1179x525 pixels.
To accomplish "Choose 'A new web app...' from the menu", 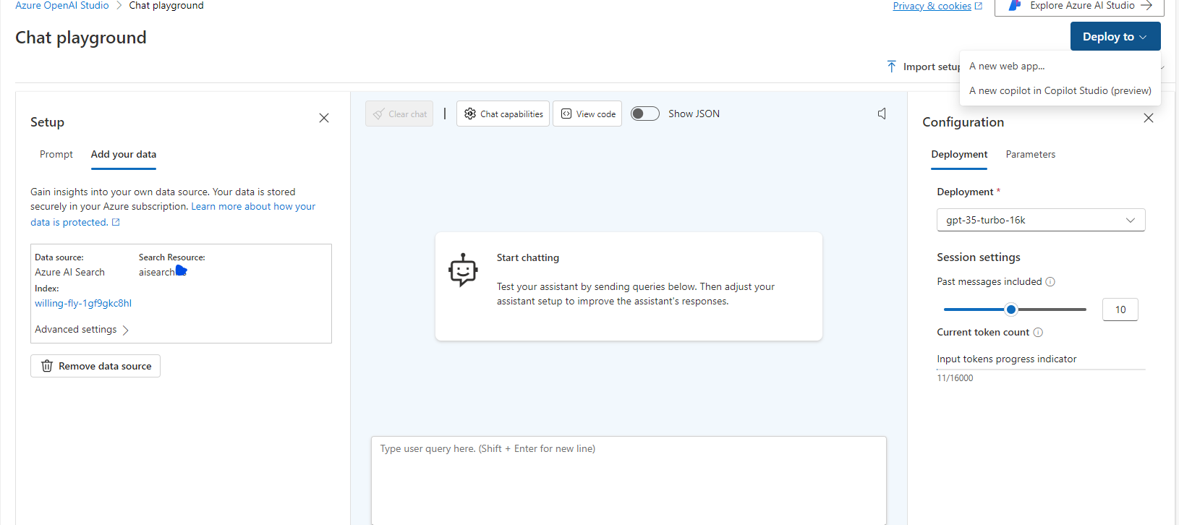I will (1007, 66).
